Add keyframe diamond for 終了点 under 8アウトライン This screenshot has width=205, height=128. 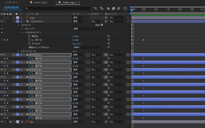point(5,66)
